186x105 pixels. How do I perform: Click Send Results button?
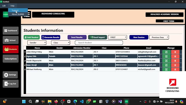tap(77, 37)
